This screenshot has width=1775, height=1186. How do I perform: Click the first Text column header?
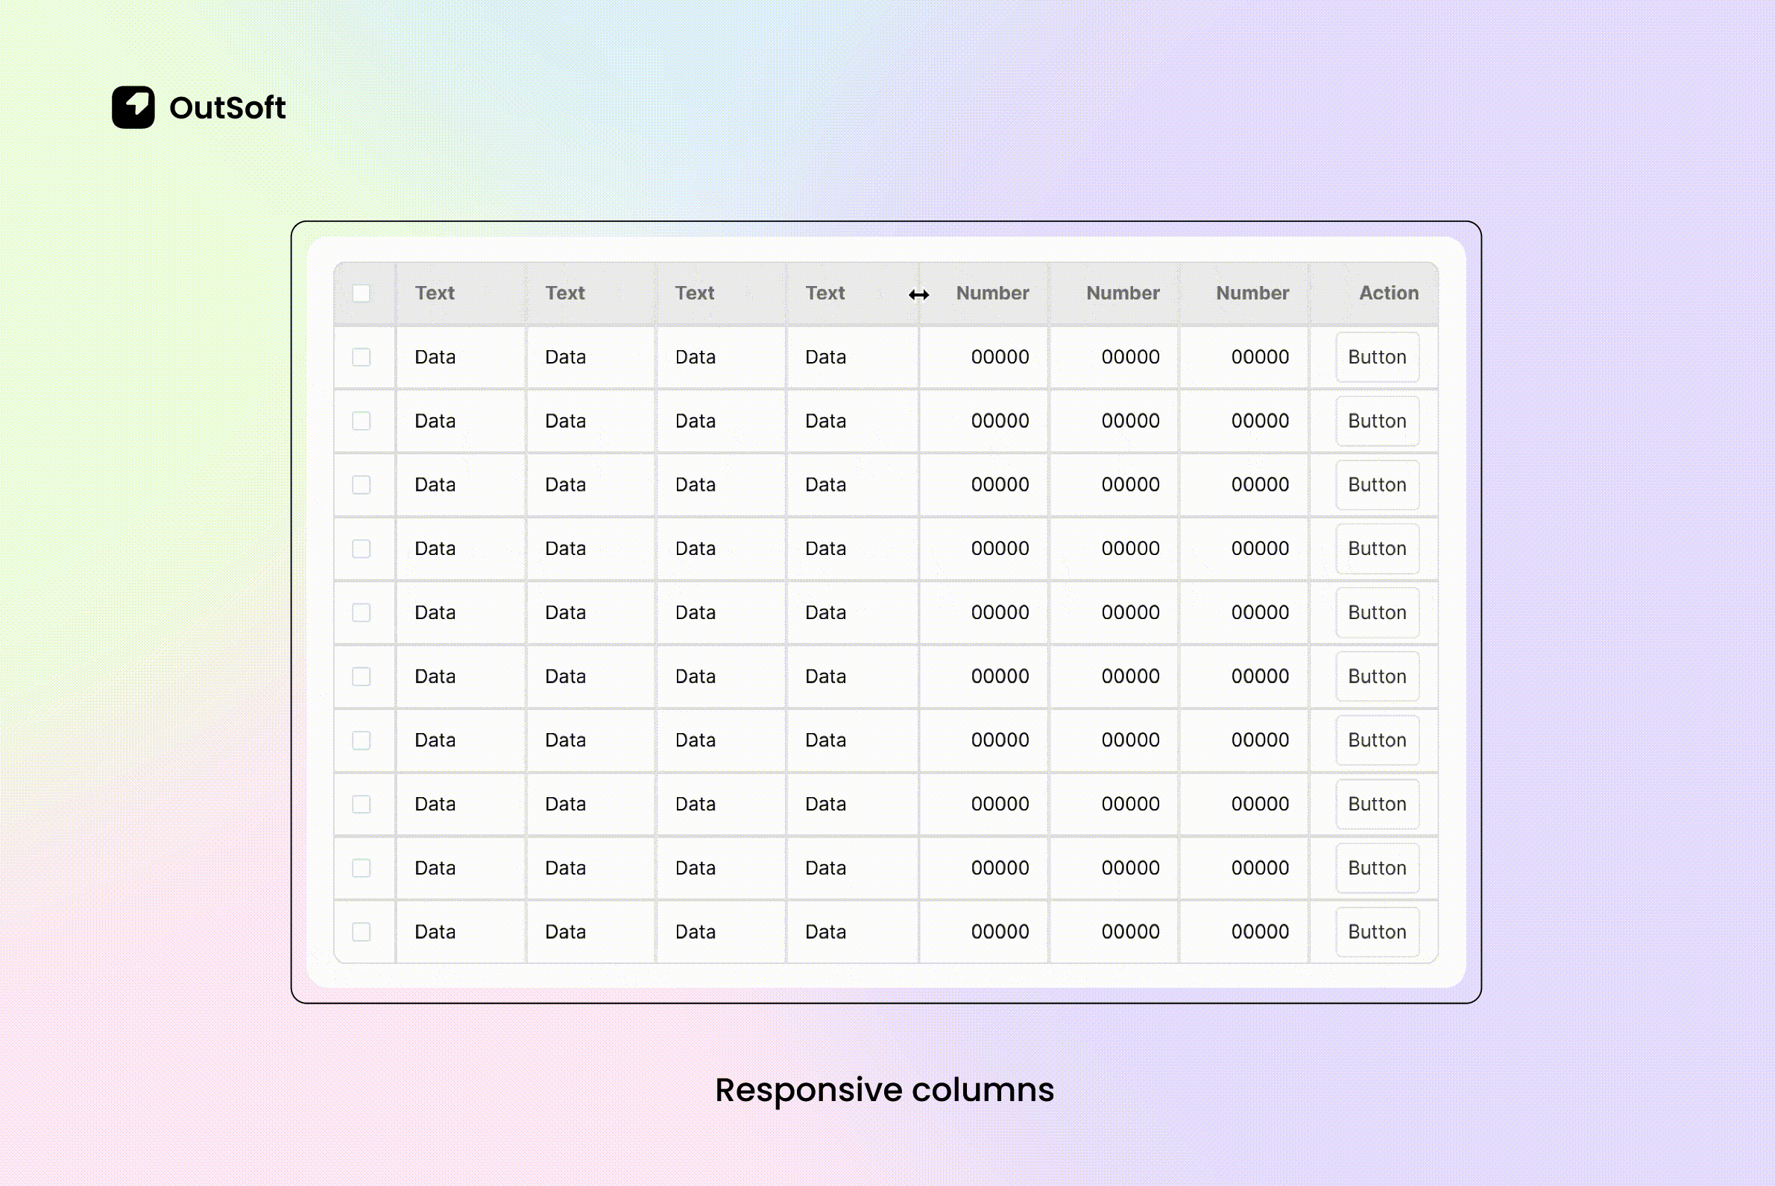435,294
